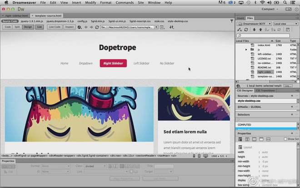Select the tablet size icon in status bar
The width and height of the screenshot is (300, 188).
[199, 156]
